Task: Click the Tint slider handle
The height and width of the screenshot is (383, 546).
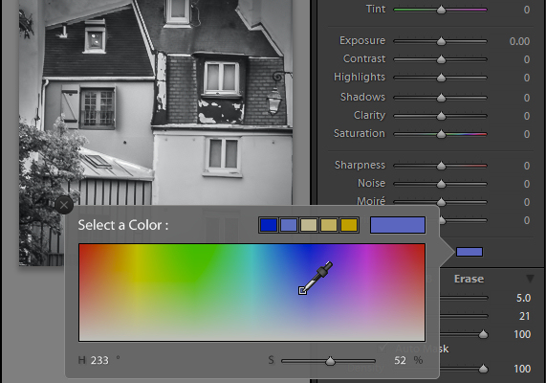Action: click(x=441, y=10)
